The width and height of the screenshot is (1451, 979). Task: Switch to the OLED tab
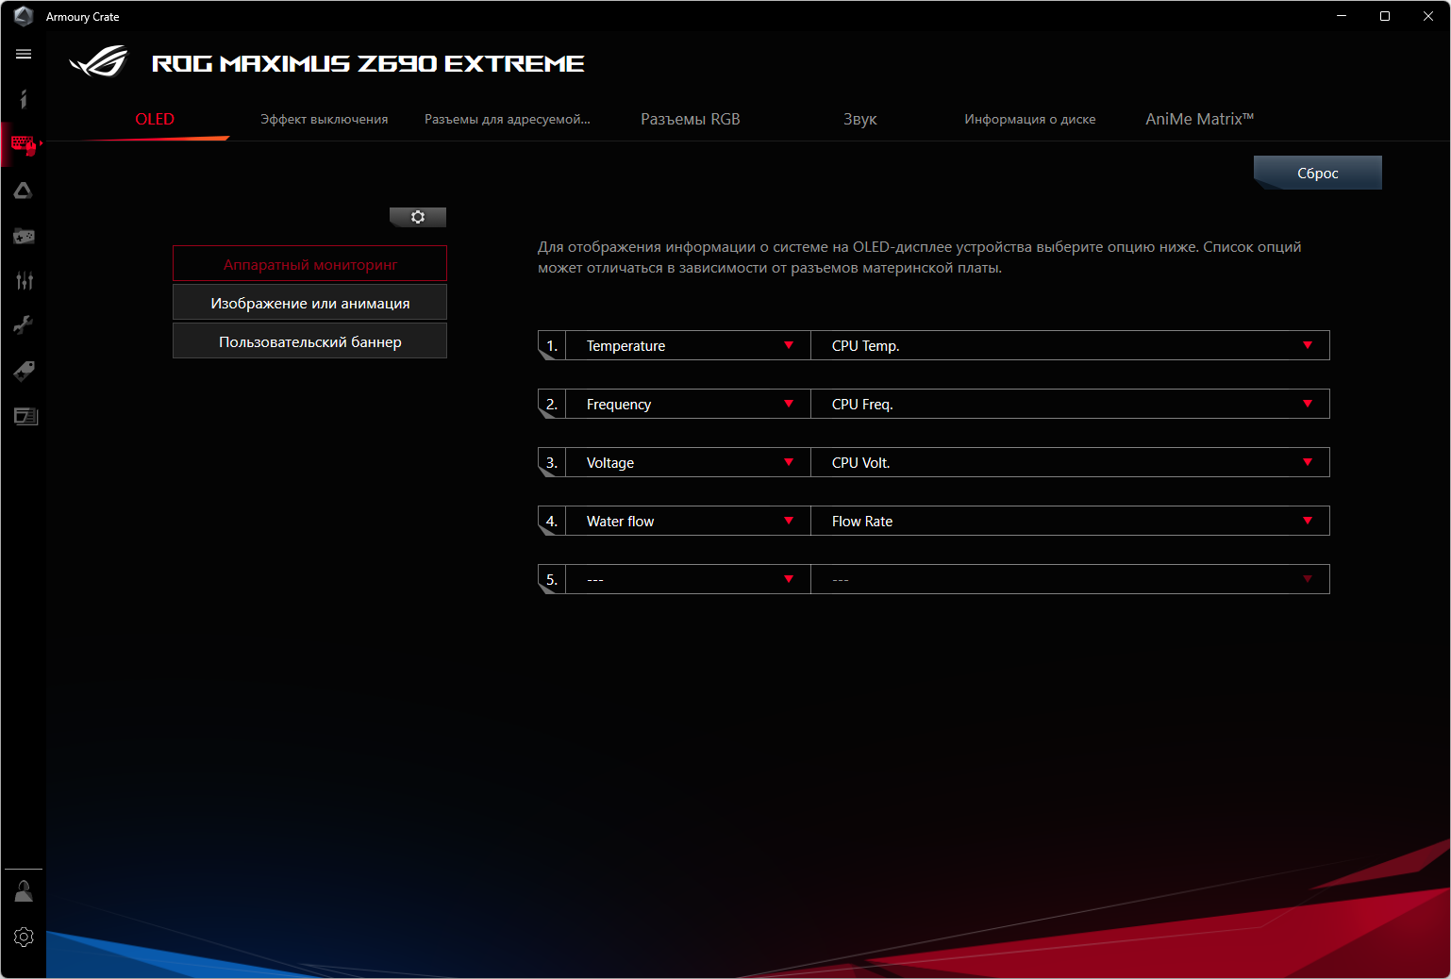coord(155,119)
